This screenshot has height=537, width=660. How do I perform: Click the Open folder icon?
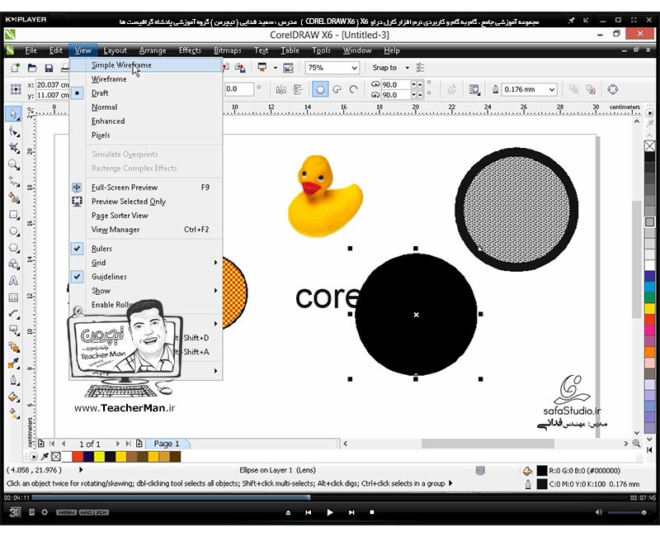32,68
